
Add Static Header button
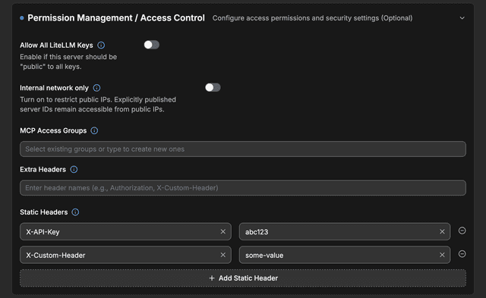(243, 278)
